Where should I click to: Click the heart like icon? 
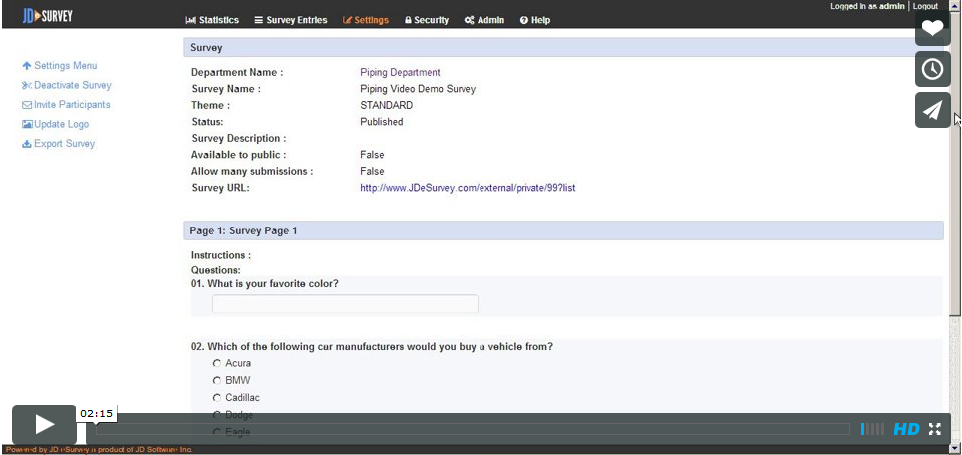[932, 28]
